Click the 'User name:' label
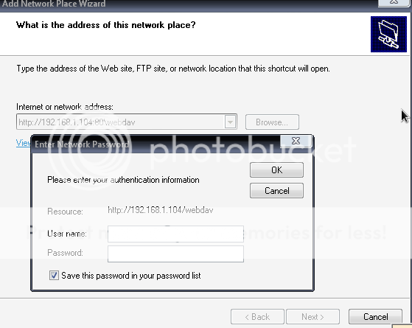Image resolution: width=412 pixels, height=328 pixels. [x=67, y=234]
